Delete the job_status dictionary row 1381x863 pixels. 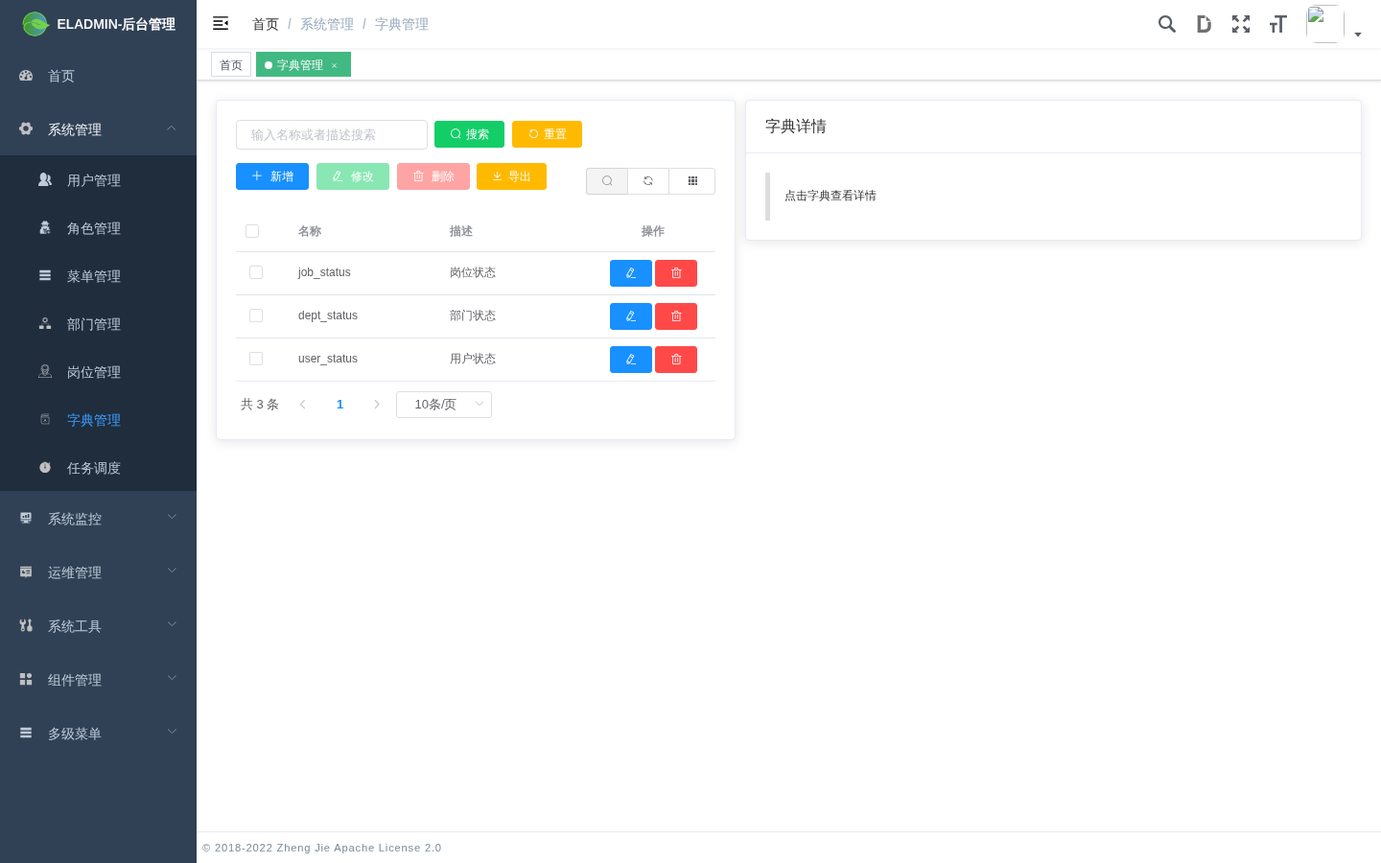pyautogui.click(x=676, y=273)
